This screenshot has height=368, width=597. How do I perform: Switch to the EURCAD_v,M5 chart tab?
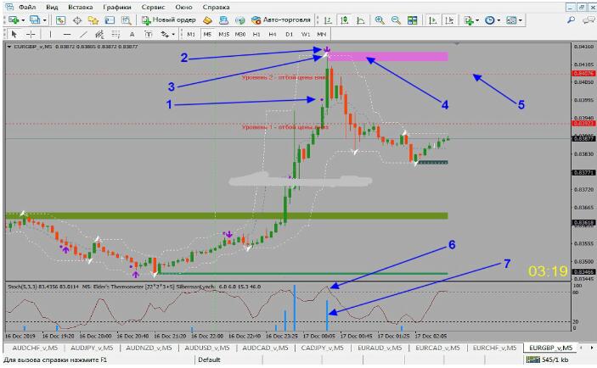437,348
